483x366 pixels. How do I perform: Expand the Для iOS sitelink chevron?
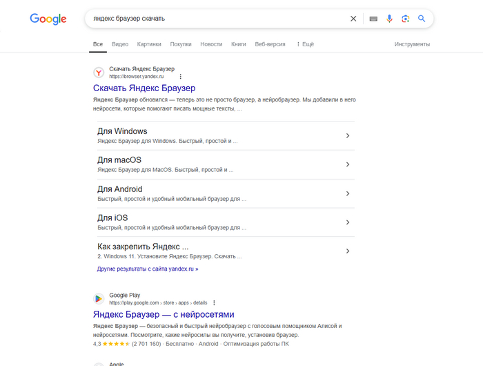tap(347, 222)
